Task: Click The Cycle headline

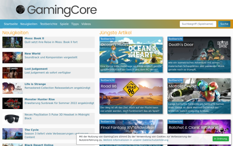Action: (31, 130)
